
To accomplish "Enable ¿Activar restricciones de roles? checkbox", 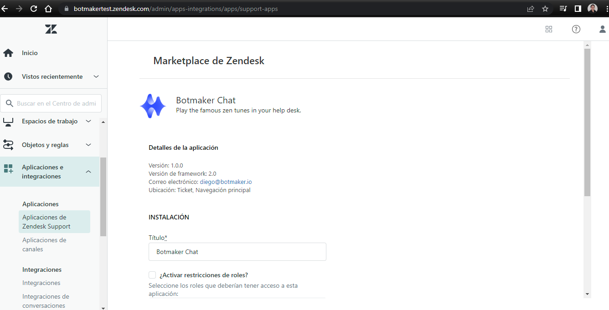I will coord(152,275).
